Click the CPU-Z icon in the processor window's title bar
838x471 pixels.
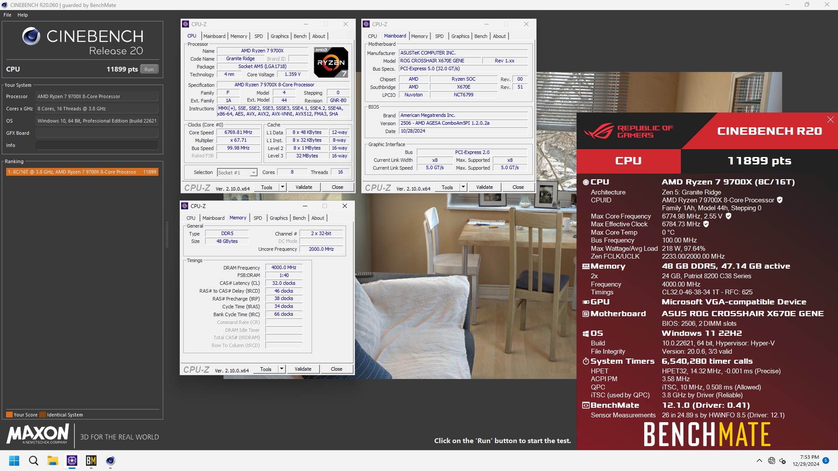click(186, 24)
